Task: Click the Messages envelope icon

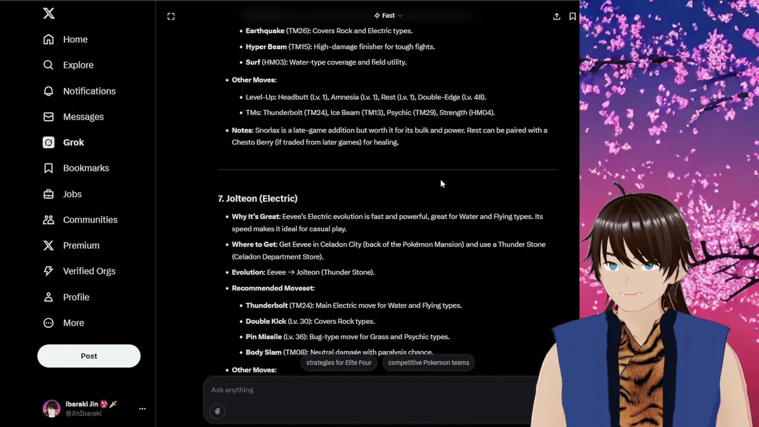Action: pos(49,117)
